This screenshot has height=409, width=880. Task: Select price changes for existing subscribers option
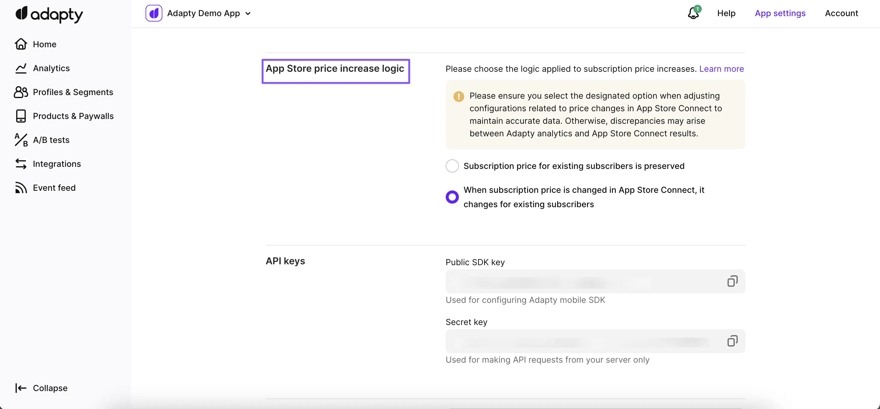(452, 197)
